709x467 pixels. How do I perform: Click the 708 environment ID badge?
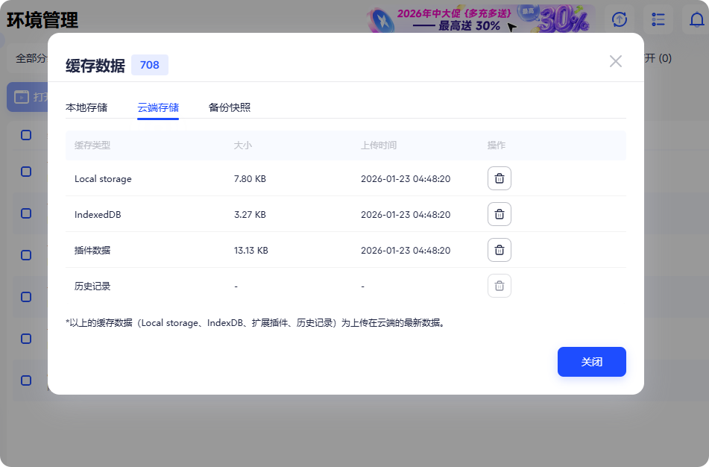(150, 65)
